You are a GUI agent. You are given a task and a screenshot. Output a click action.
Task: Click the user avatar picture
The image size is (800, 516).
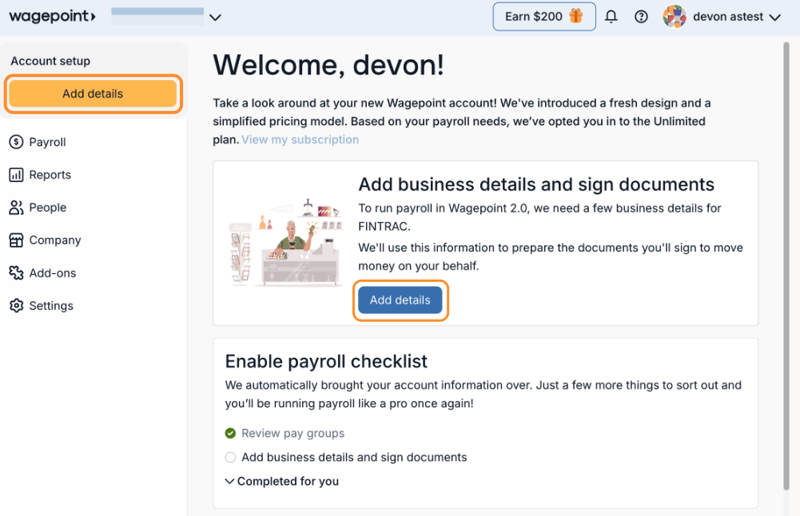point(674,16)
